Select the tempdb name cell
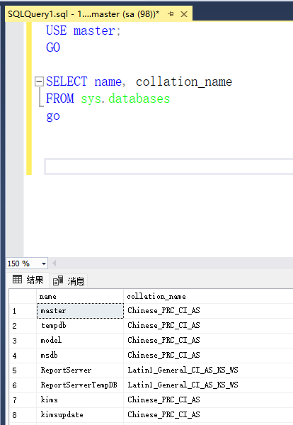 pos(80,326)
